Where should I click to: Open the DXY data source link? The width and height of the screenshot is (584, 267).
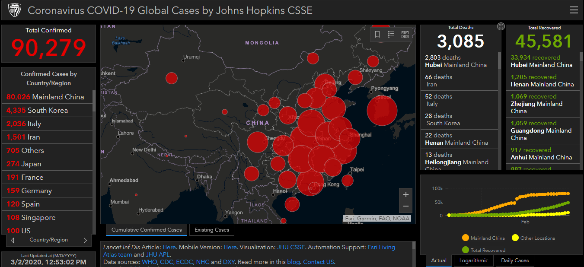click(x=229, y=262)
